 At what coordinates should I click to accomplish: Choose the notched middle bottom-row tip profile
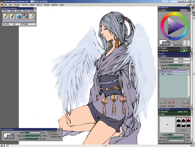point(183,125)
